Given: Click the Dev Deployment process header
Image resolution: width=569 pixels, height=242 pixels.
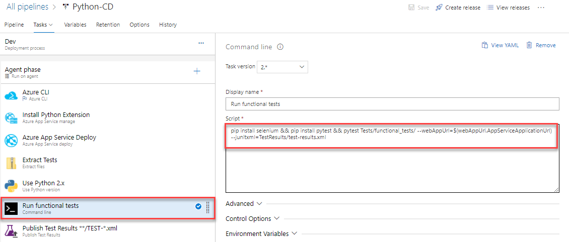Looking at the screenshot, I should click(x=107, y=44).
